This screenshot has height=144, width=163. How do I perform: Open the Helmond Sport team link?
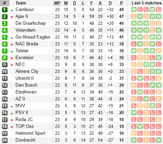click(31, 133)
